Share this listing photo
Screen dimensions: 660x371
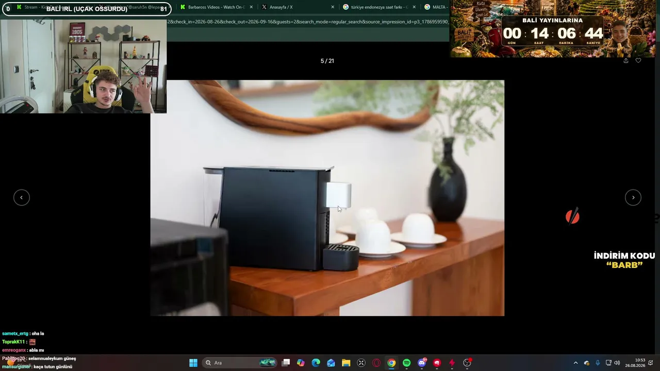626,61
